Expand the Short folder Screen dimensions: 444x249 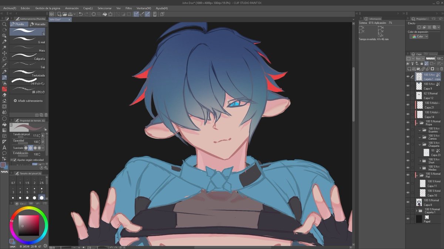coord(420,161)
